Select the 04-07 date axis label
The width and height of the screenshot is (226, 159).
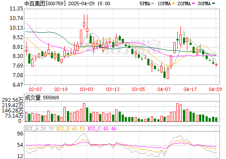tap(164, 89)
